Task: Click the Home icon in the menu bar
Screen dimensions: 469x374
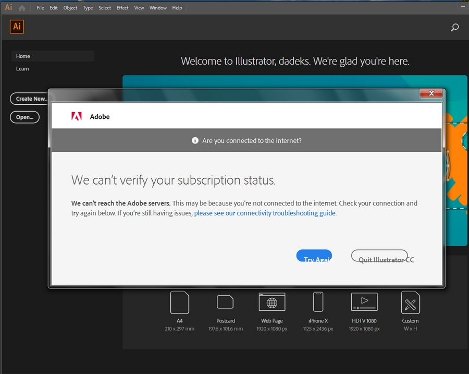Action: click(x=22, y=8)
